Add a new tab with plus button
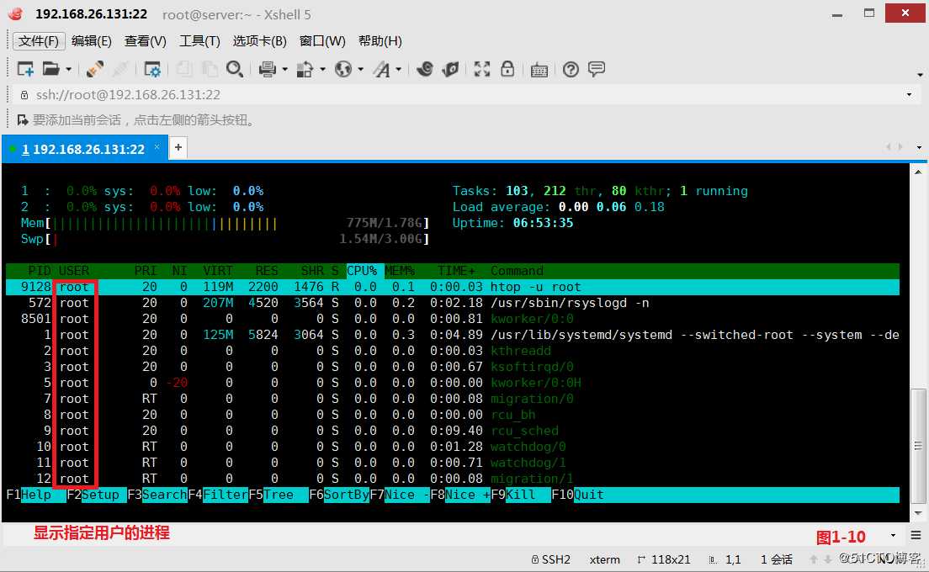Screen dimensions: 929x572 tap(178, 147)
